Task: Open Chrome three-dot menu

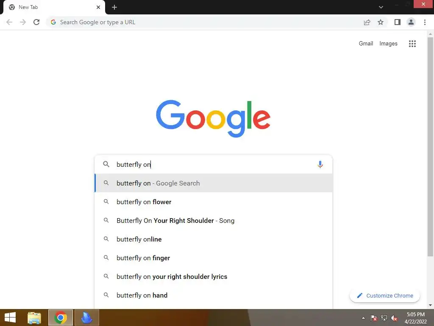Action: pos(425,22)
